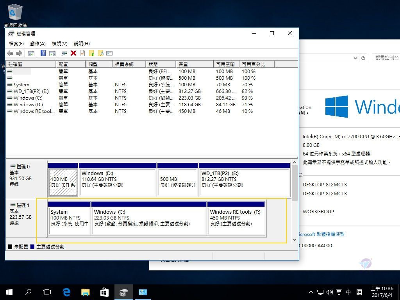This screenshot has height=300, width=400.
Task: Switch to the Disk Management taskbar button
Action: pos(123,292)
